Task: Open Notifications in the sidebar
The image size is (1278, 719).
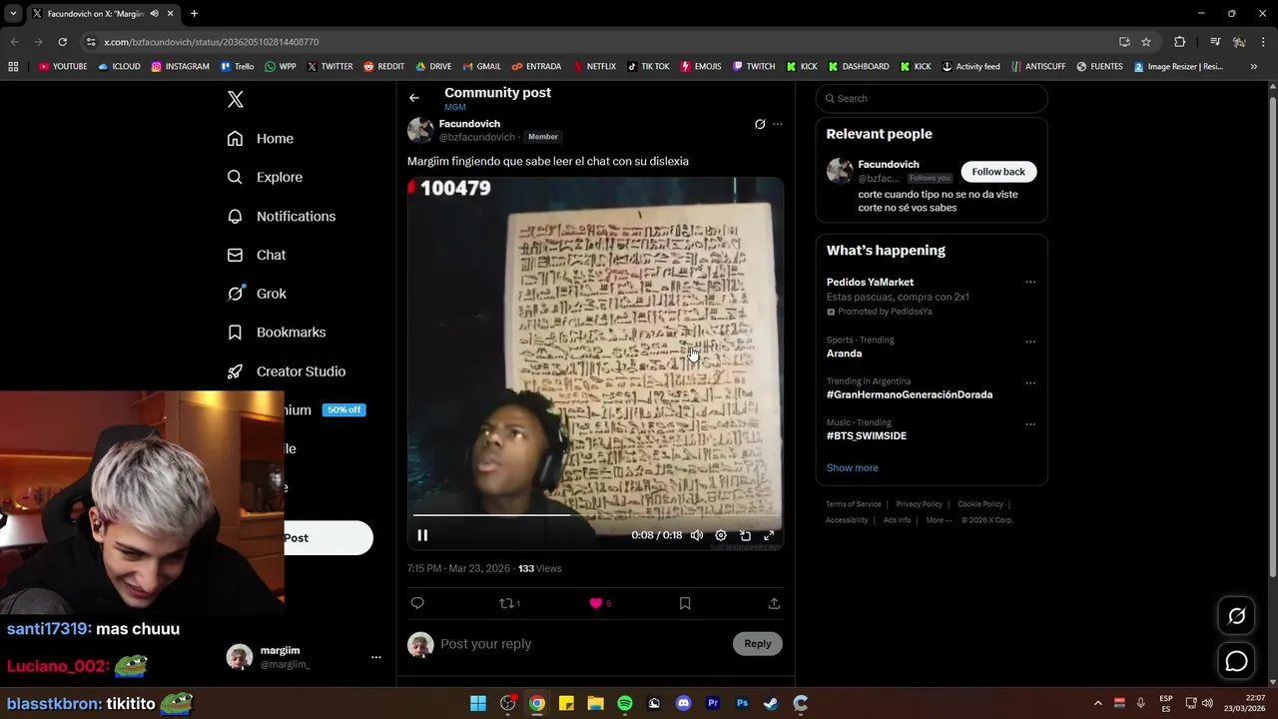Action: [x=282, y=216]
